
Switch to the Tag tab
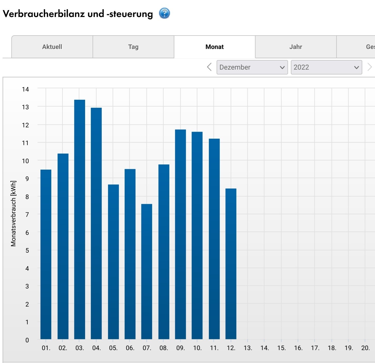(x=133, y=47)
